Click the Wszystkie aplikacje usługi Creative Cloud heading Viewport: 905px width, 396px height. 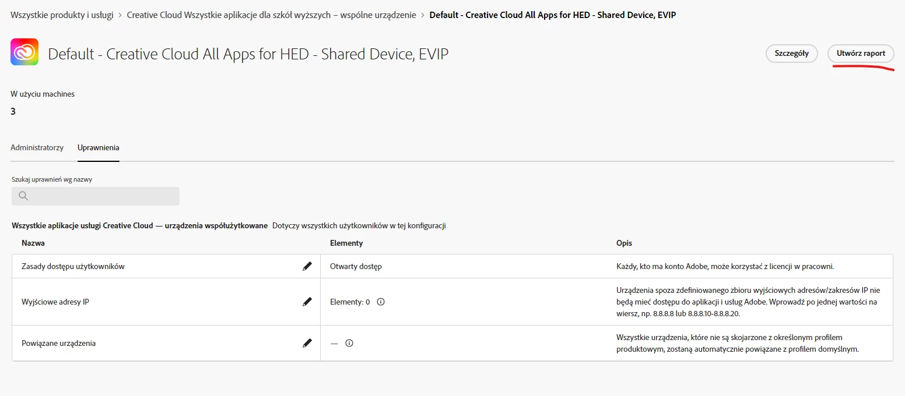pos(139,225)
